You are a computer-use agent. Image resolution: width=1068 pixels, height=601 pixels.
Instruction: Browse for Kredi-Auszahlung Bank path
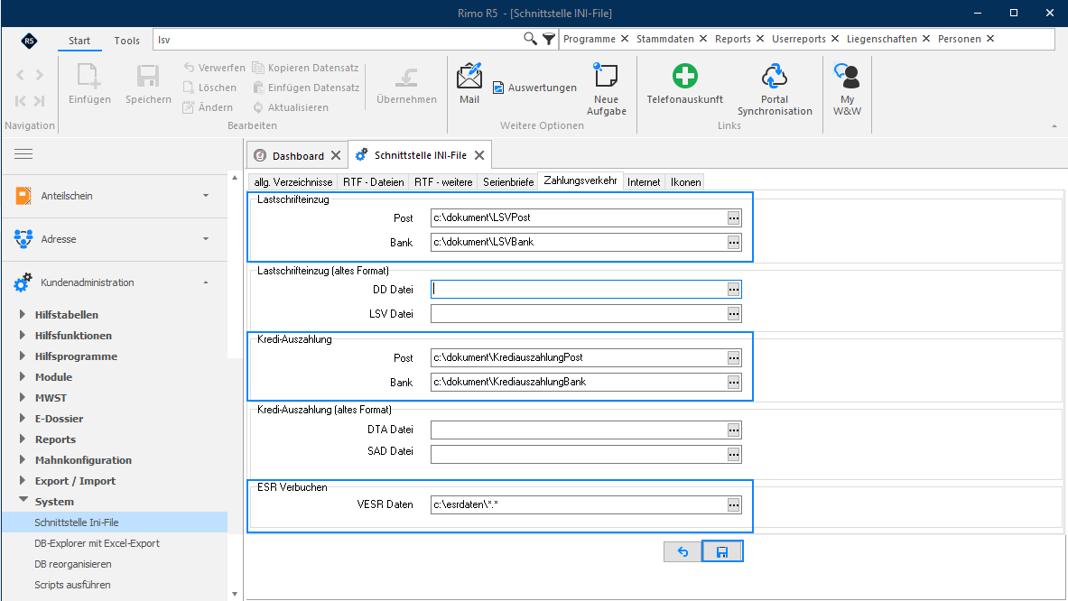pos(734,383)
